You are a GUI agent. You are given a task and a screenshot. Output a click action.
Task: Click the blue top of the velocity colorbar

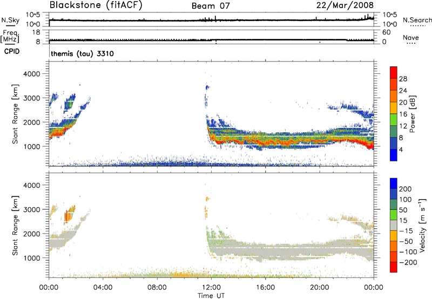click(x=394, y=183)
